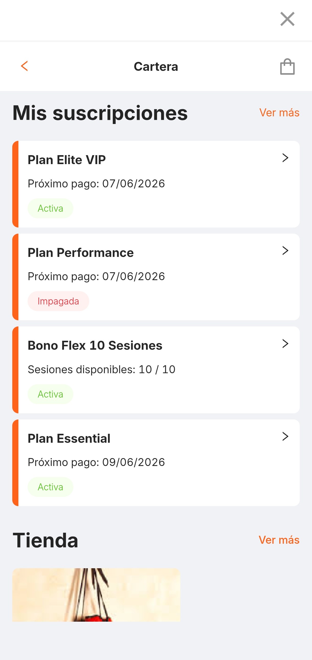Click the Cartera header title
The image size is (312, 660).
156,67
